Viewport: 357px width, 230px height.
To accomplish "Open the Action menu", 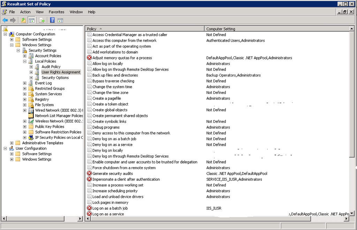I will pos(25,12).
